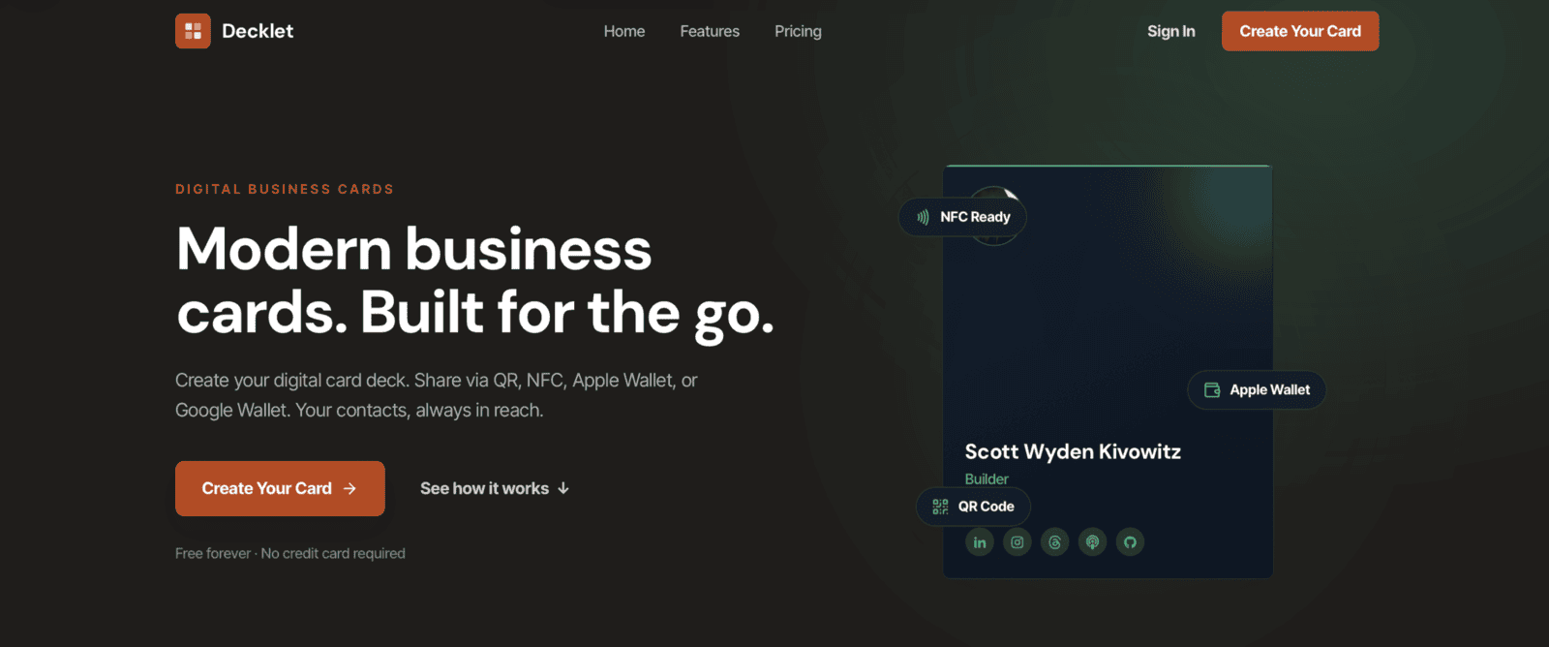Click the hero Create Your Card button

280,488
